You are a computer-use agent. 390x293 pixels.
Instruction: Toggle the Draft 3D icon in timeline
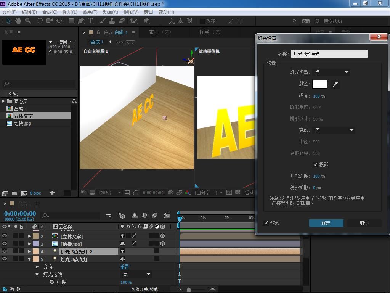pos(121,216)
